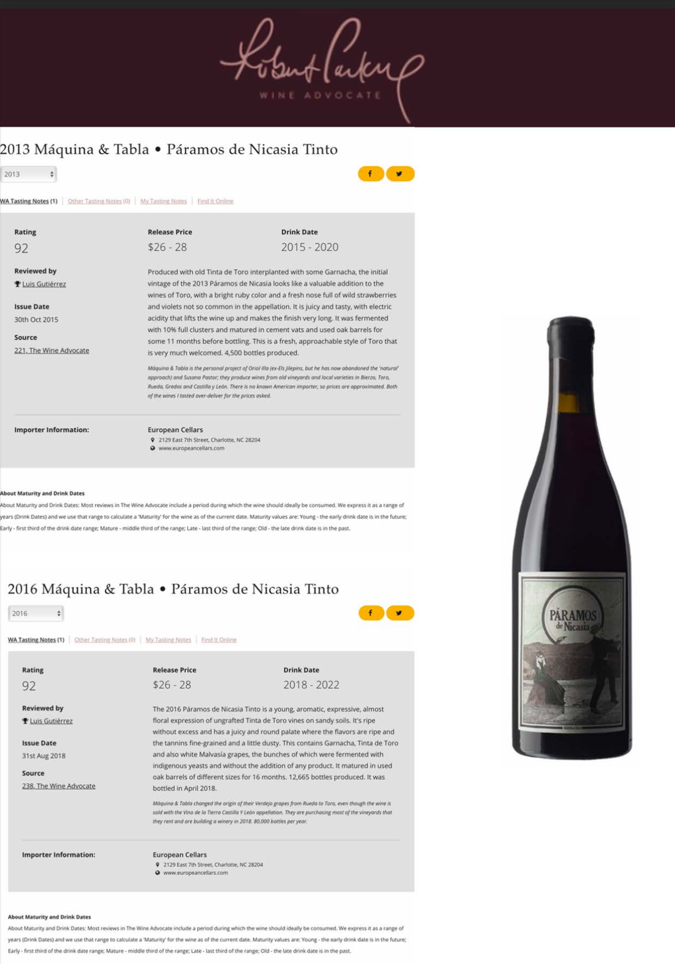
Task: Click the map pin icon in 2016 importer info
Action: point(158,865)
